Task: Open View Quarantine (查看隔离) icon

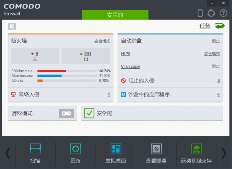Action: (156, 149)
